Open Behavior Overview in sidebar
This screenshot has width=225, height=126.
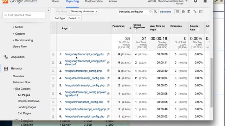point(19,76)
